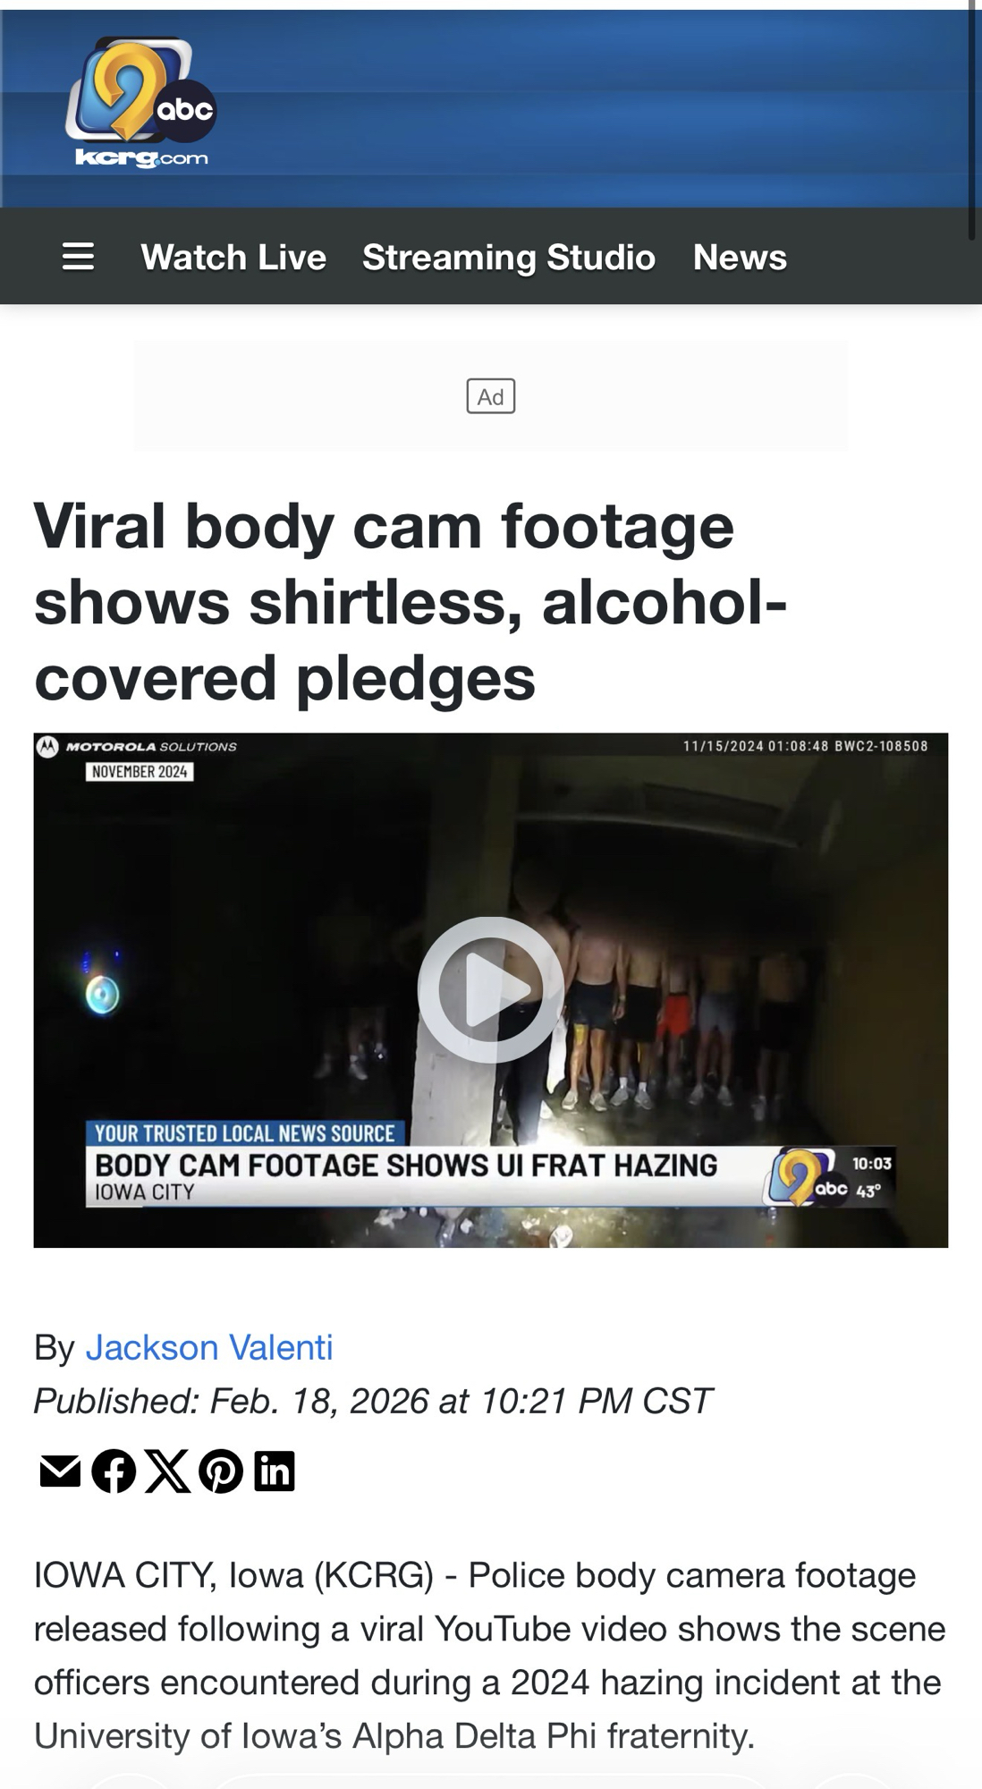
Task: Click the Ad placeholder banner
Action: click(491, 396)
